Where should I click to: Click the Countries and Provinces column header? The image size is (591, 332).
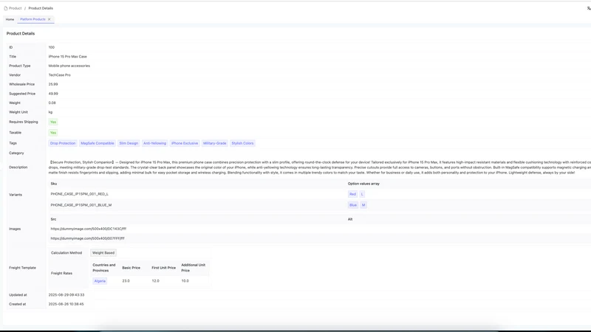pyautogui.click(x=104, y=268)
